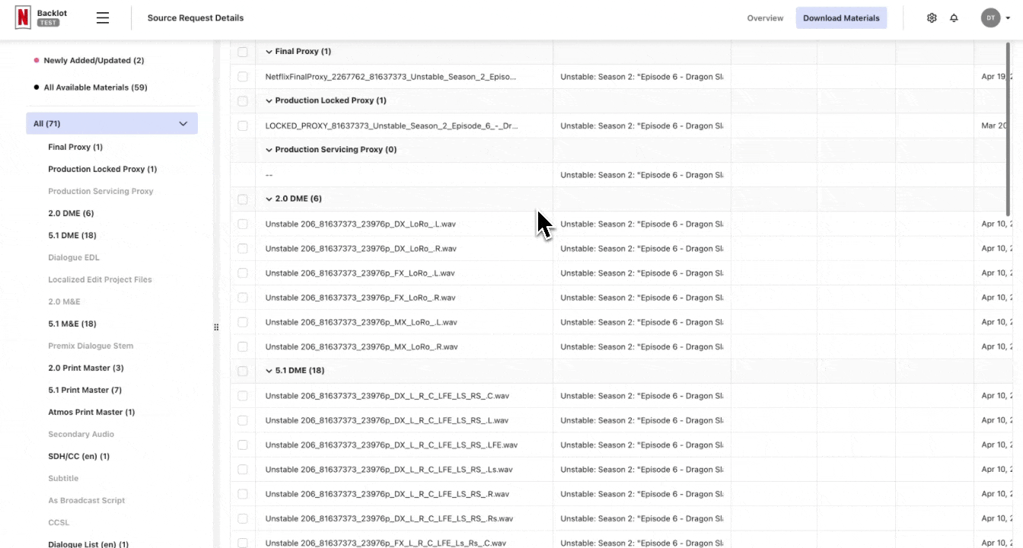The image size is (1023, 548).
Task: Check the FX_LoRo_.L.wav row checkbox
Action: point(243,272)
